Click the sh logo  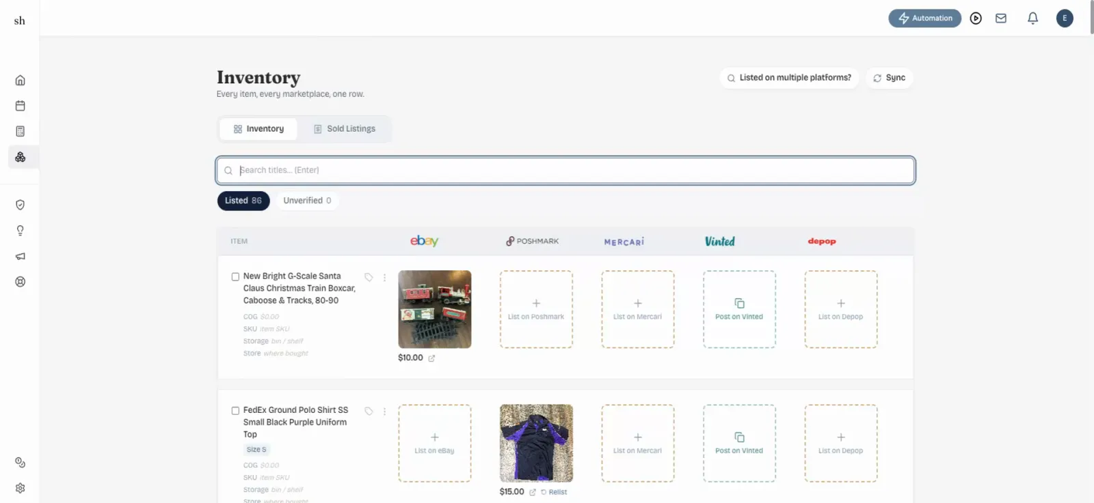(20, 20)
